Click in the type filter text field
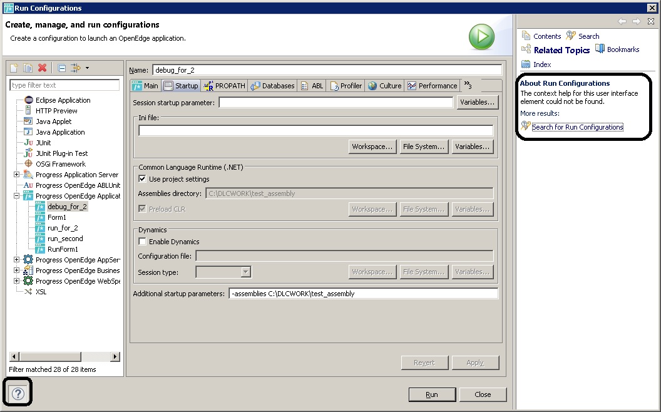 (64, 85)
